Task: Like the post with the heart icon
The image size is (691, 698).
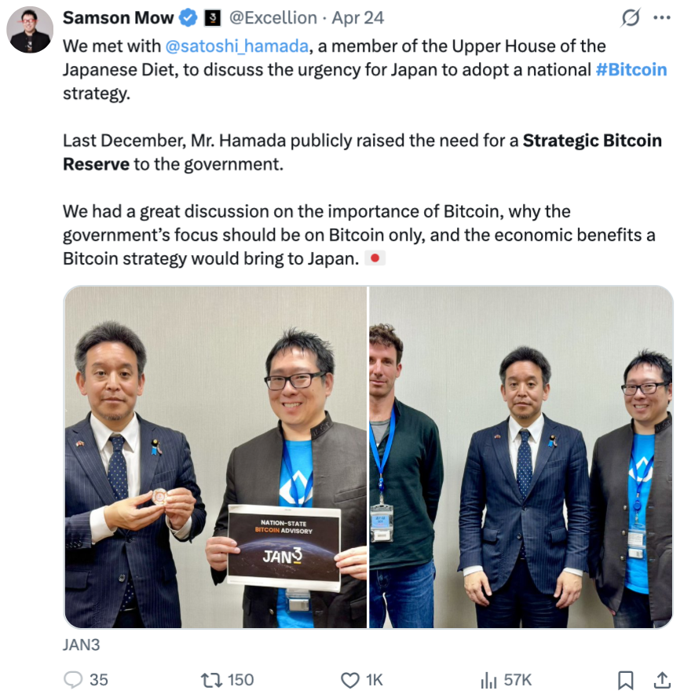Action: pyautogui.click(x=350, y=680)
